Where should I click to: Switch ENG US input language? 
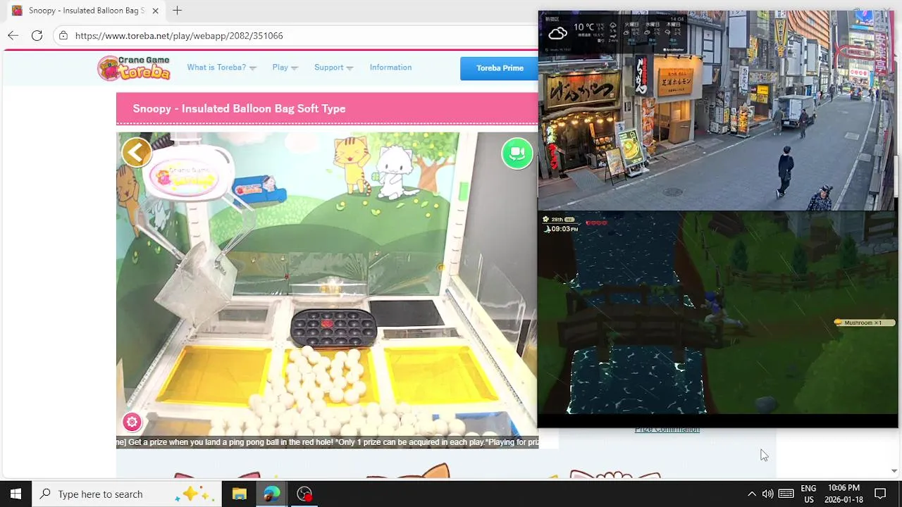(x=808, y=494)
